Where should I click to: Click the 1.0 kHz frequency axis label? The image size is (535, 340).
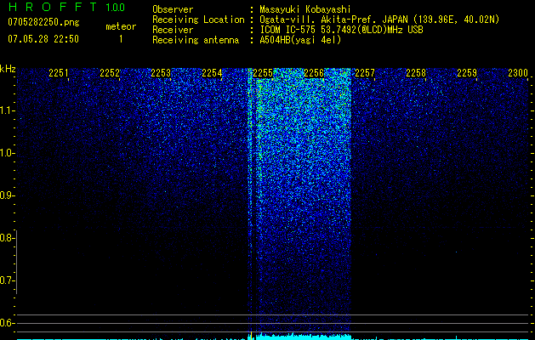point(7,153)
